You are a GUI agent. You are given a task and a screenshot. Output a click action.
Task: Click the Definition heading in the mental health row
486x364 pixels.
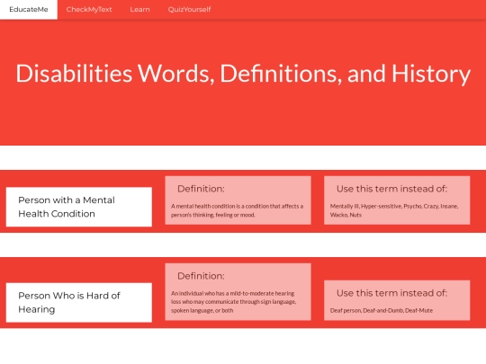pyautogui.click(x=201, y=189)
